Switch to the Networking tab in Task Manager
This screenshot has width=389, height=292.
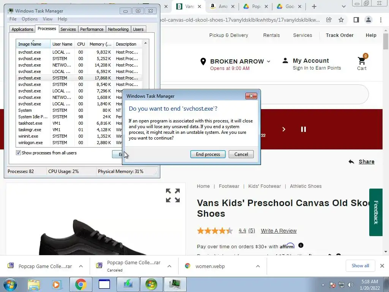[118, 29]
